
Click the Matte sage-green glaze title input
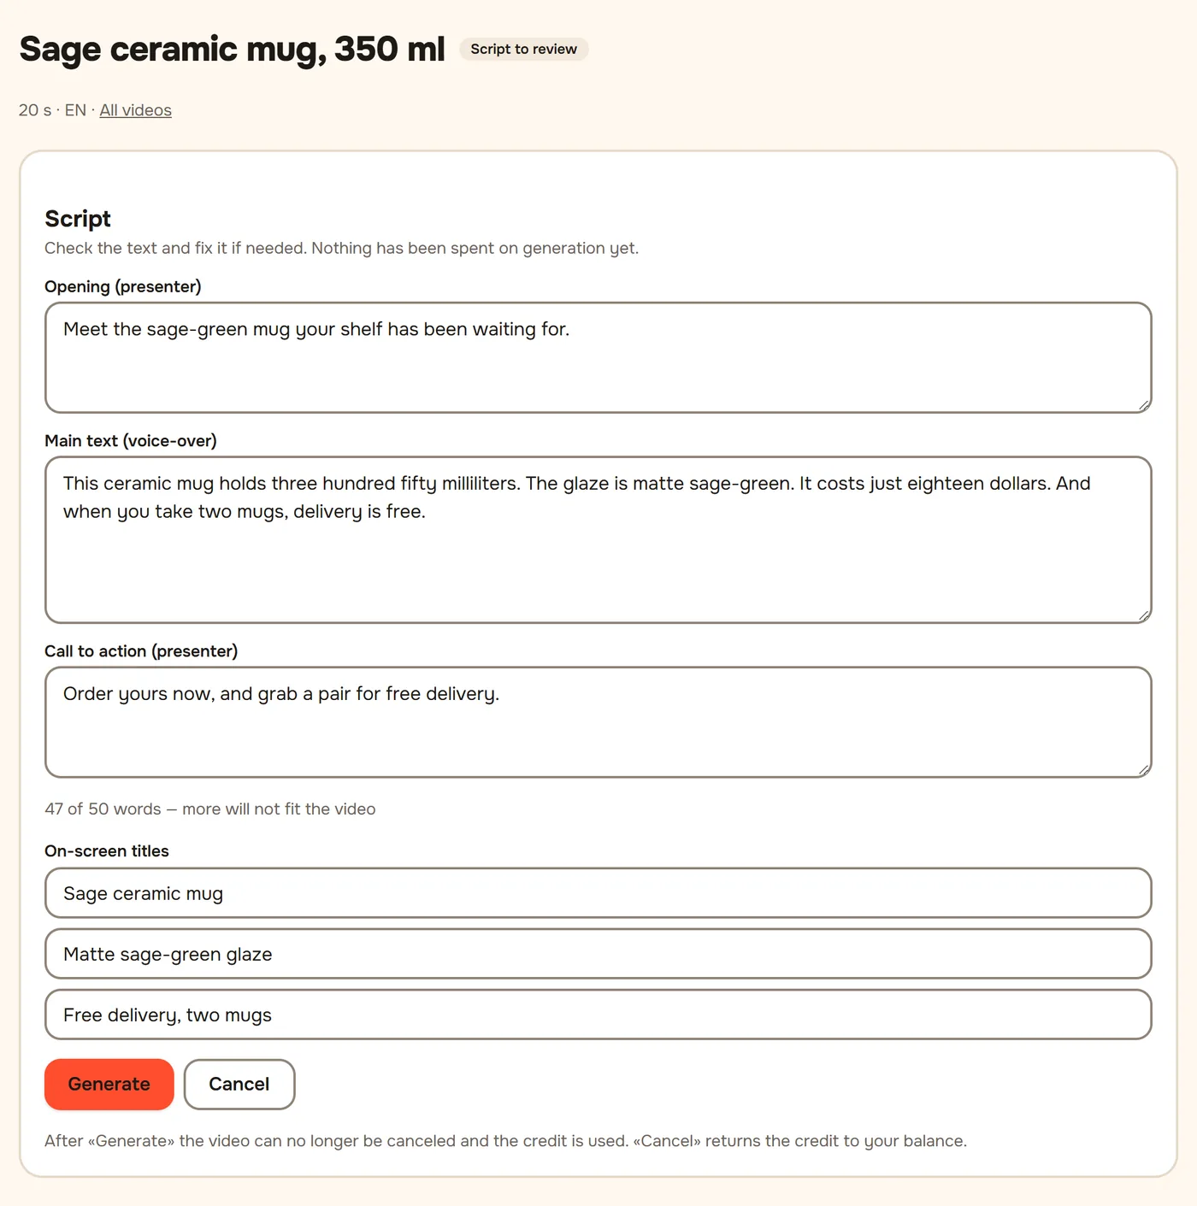(598, 954)
